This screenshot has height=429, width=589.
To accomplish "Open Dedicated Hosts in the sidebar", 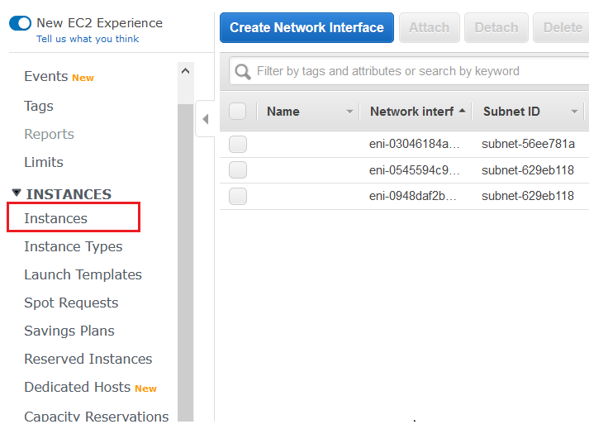I will [78, 387].
